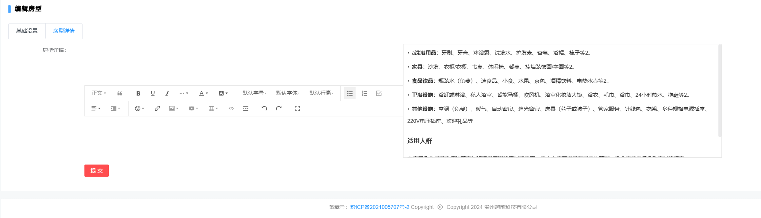Click the underline formatting icon
Screen dimensions: 761x218
coord(153,93)
